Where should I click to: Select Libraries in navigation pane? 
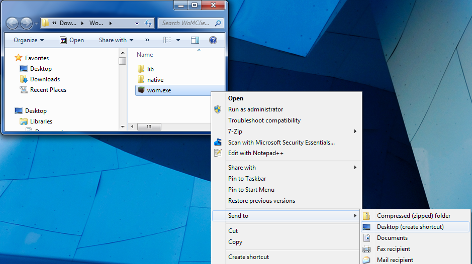[41, 121]
